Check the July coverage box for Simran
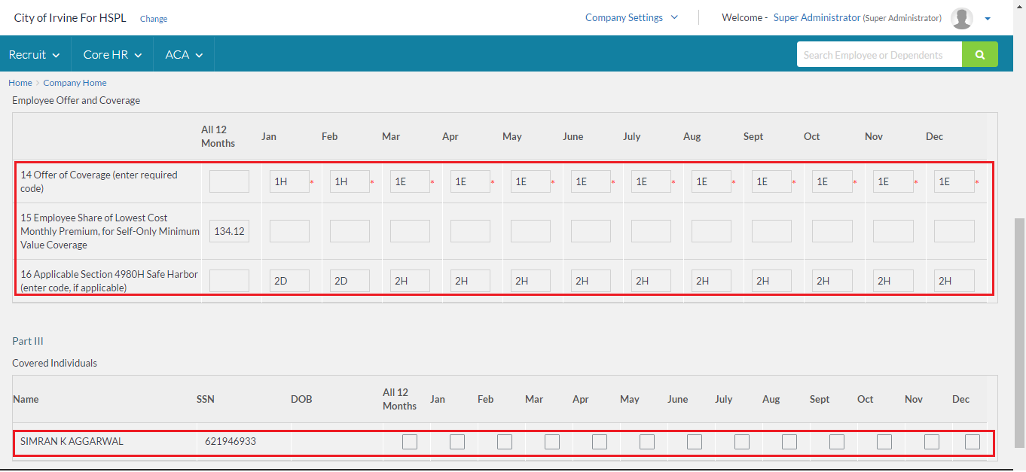Viewport: 1026px width, 472px height. [742, 442]
